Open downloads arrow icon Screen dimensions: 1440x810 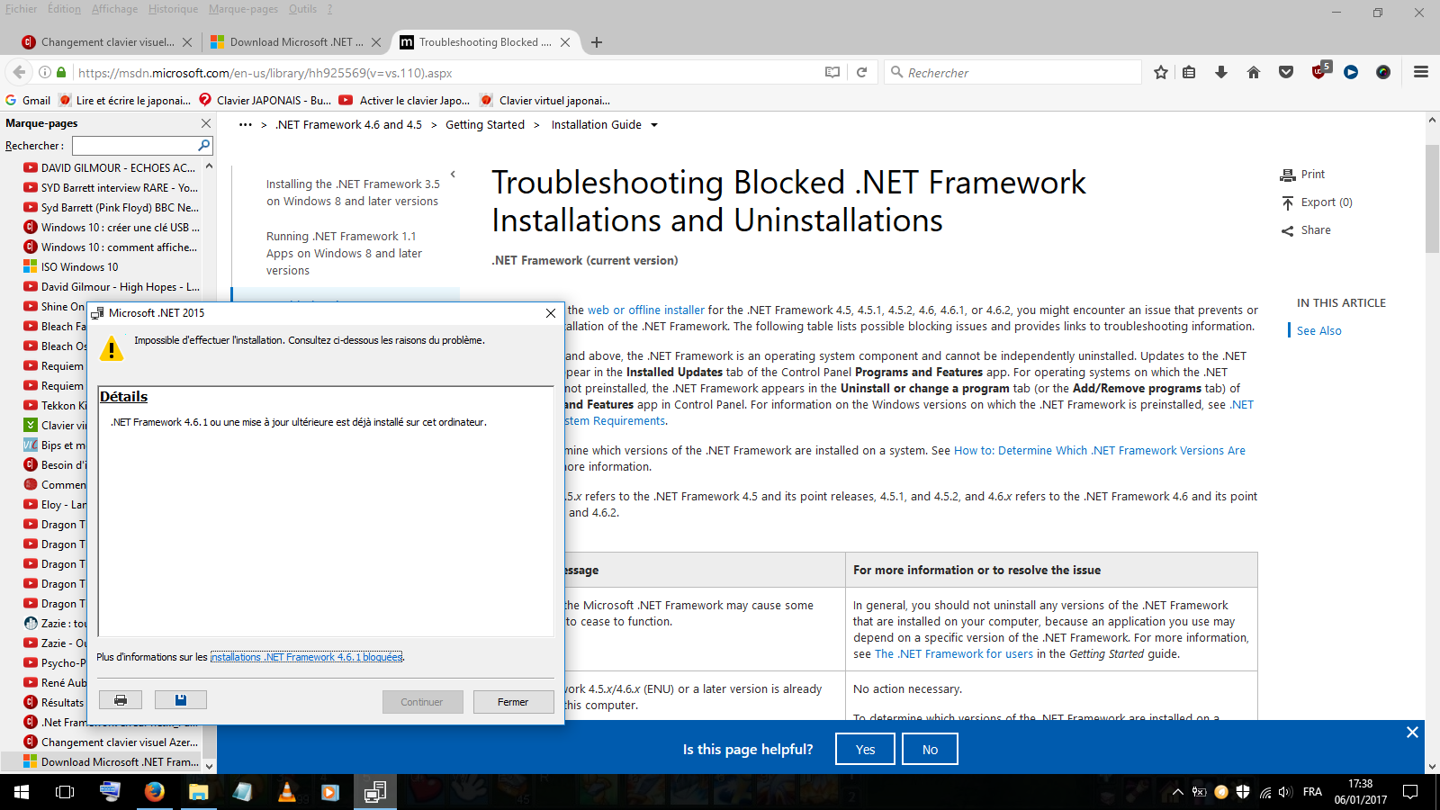pyautogui.click(x=1221, y=72)
